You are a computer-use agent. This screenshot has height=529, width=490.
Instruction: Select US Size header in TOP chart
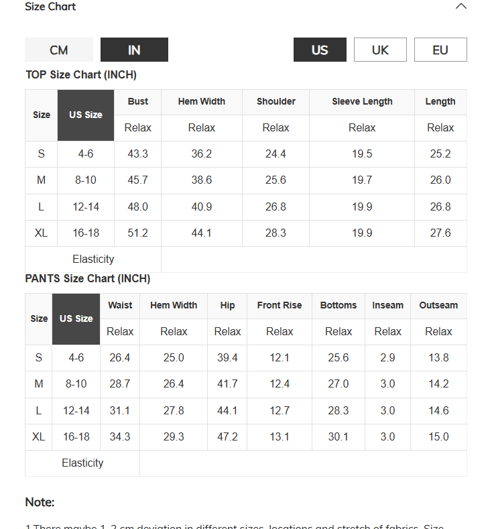(x=86, y=115)
